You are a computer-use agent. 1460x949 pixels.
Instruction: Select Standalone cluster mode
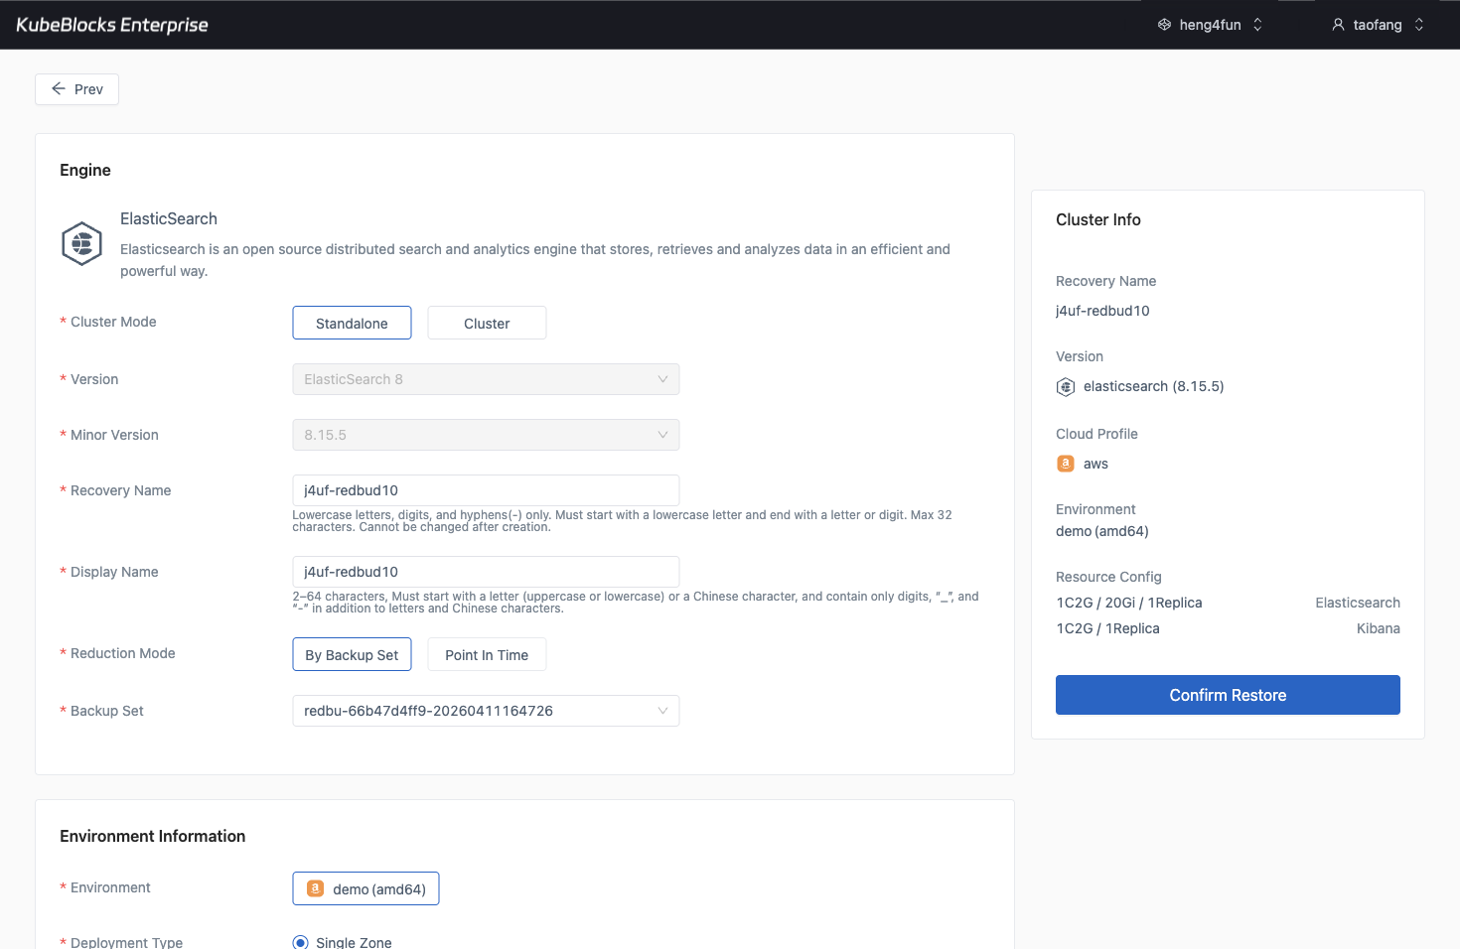tap(352, 323)
